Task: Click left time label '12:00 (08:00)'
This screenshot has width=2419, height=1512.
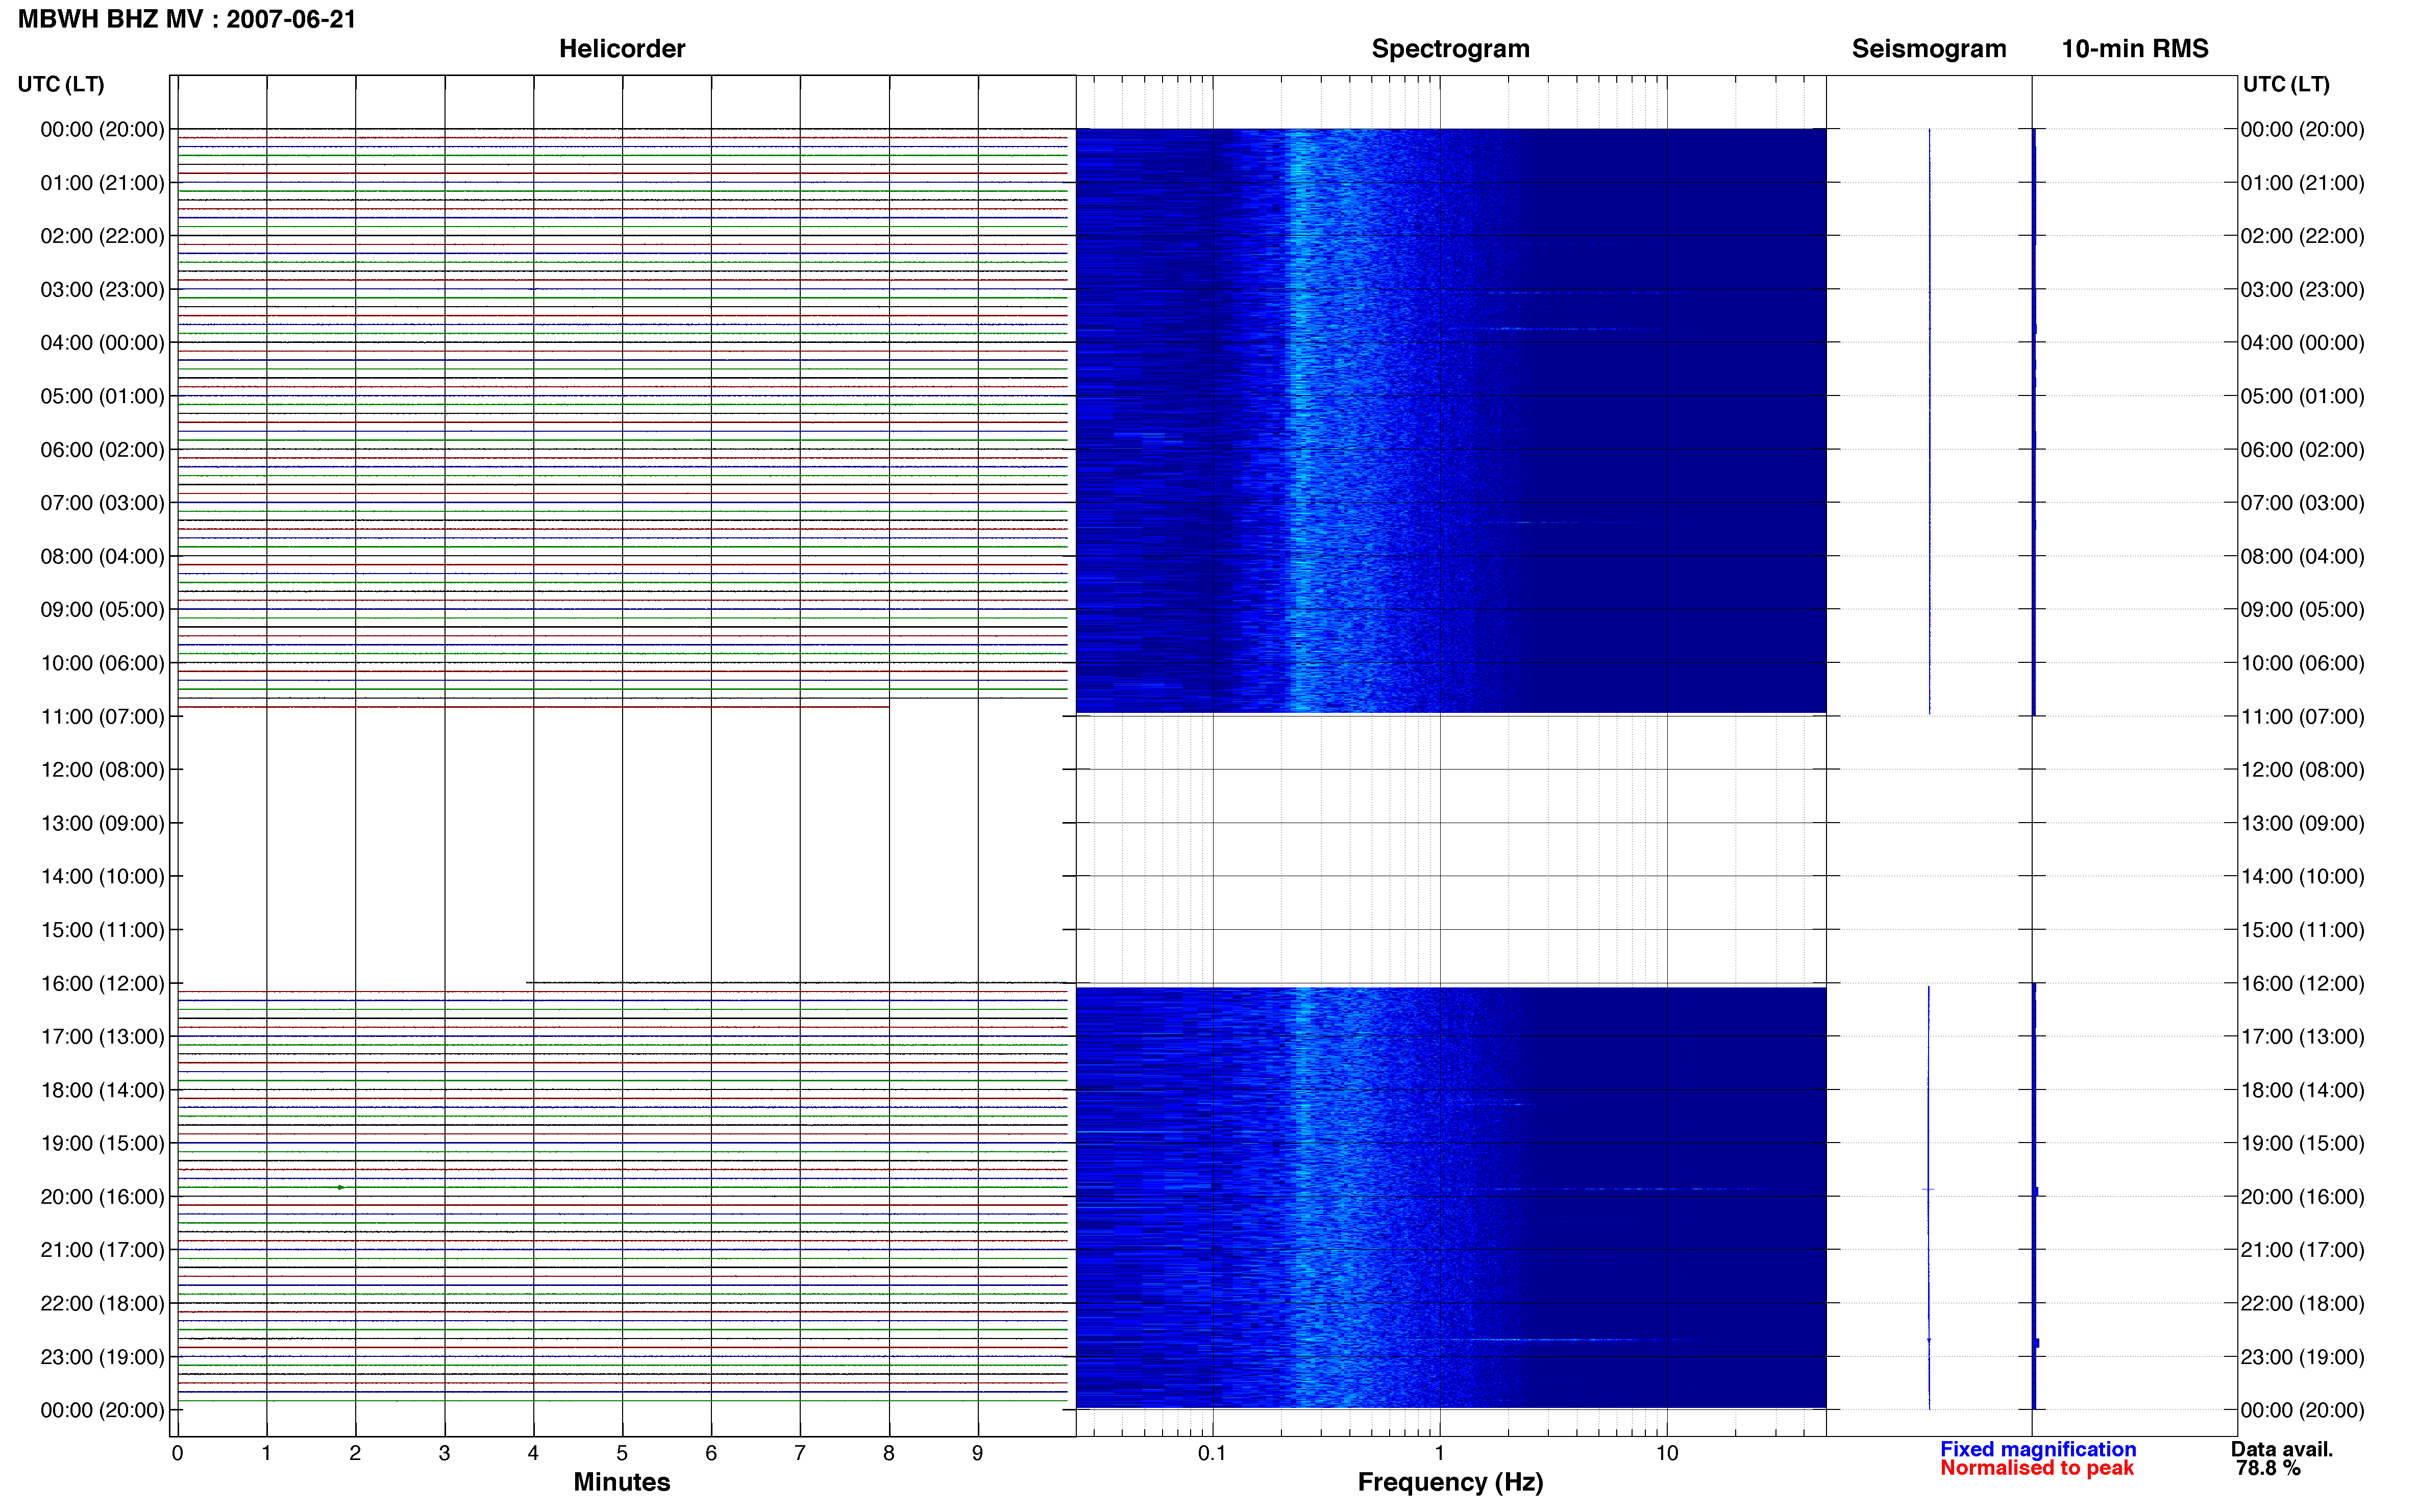Action: (x=102, y=770)
